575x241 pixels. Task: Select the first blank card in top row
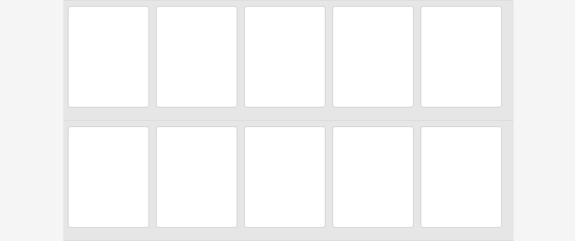point(108,57)
